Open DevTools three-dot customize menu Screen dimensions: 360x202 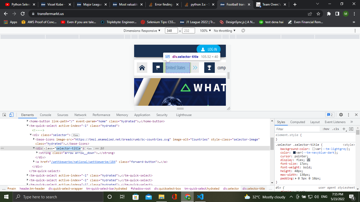pyautogui.click(x=348, y=115)
